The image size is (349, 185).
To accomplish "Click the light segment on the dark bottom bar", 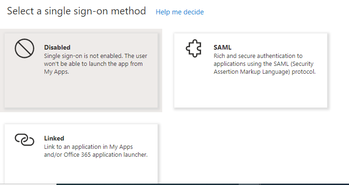I will (249, 185).
